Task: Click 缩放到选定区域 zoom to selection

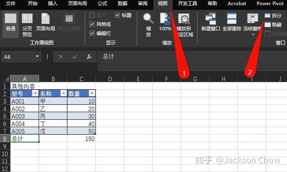Action: click(185, 24)
